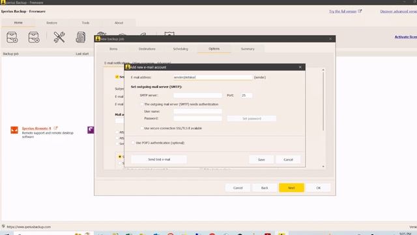417x235 pixels.
Task: Click Cancel in New backup job window
Action: 238,188
